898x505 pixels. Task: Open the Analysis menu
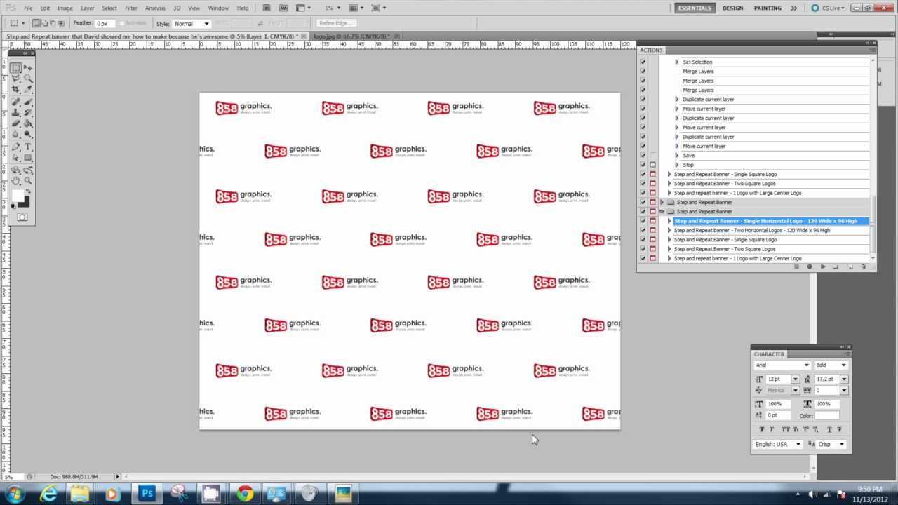pos(155,8)
